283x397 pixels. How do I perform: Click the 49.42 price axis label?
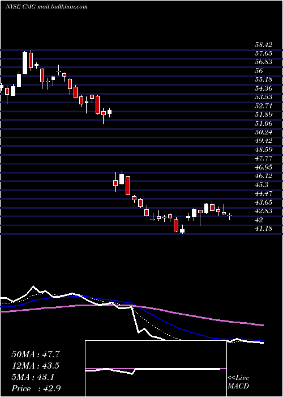click(263, 141)
